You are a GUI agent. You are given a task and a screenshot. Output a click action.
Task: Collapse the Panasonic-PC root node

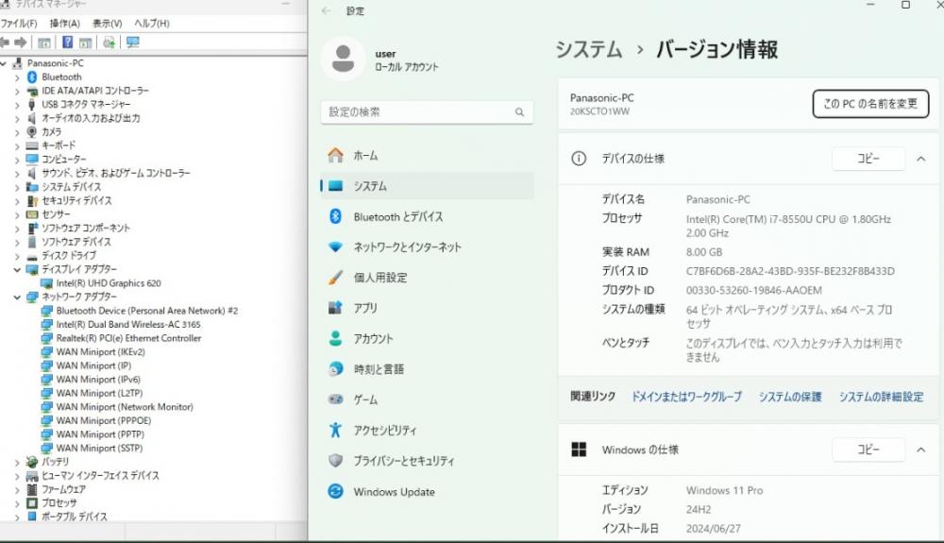(x=4, y=63)
